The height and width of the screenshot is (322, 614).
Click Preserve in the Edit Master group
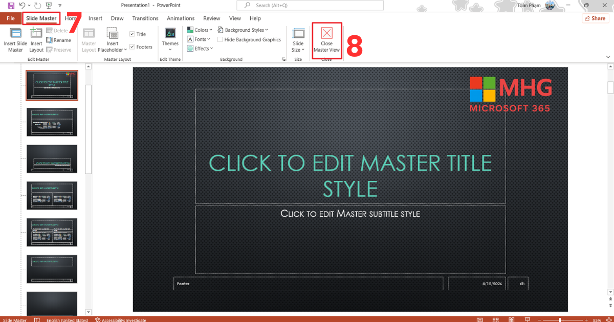58,50
